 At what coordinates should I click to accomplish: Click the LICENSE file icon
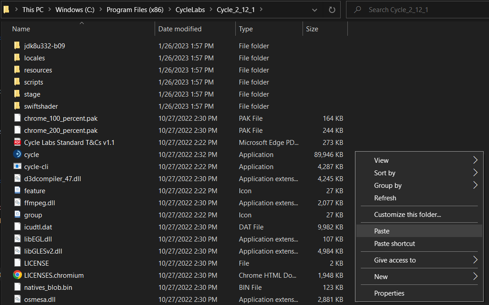17,263
